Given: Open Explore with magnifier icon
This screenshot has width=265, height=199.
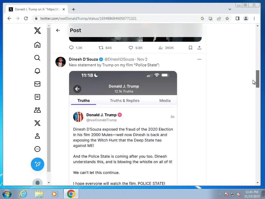Looking at the screenshot, I should point(37,58).
